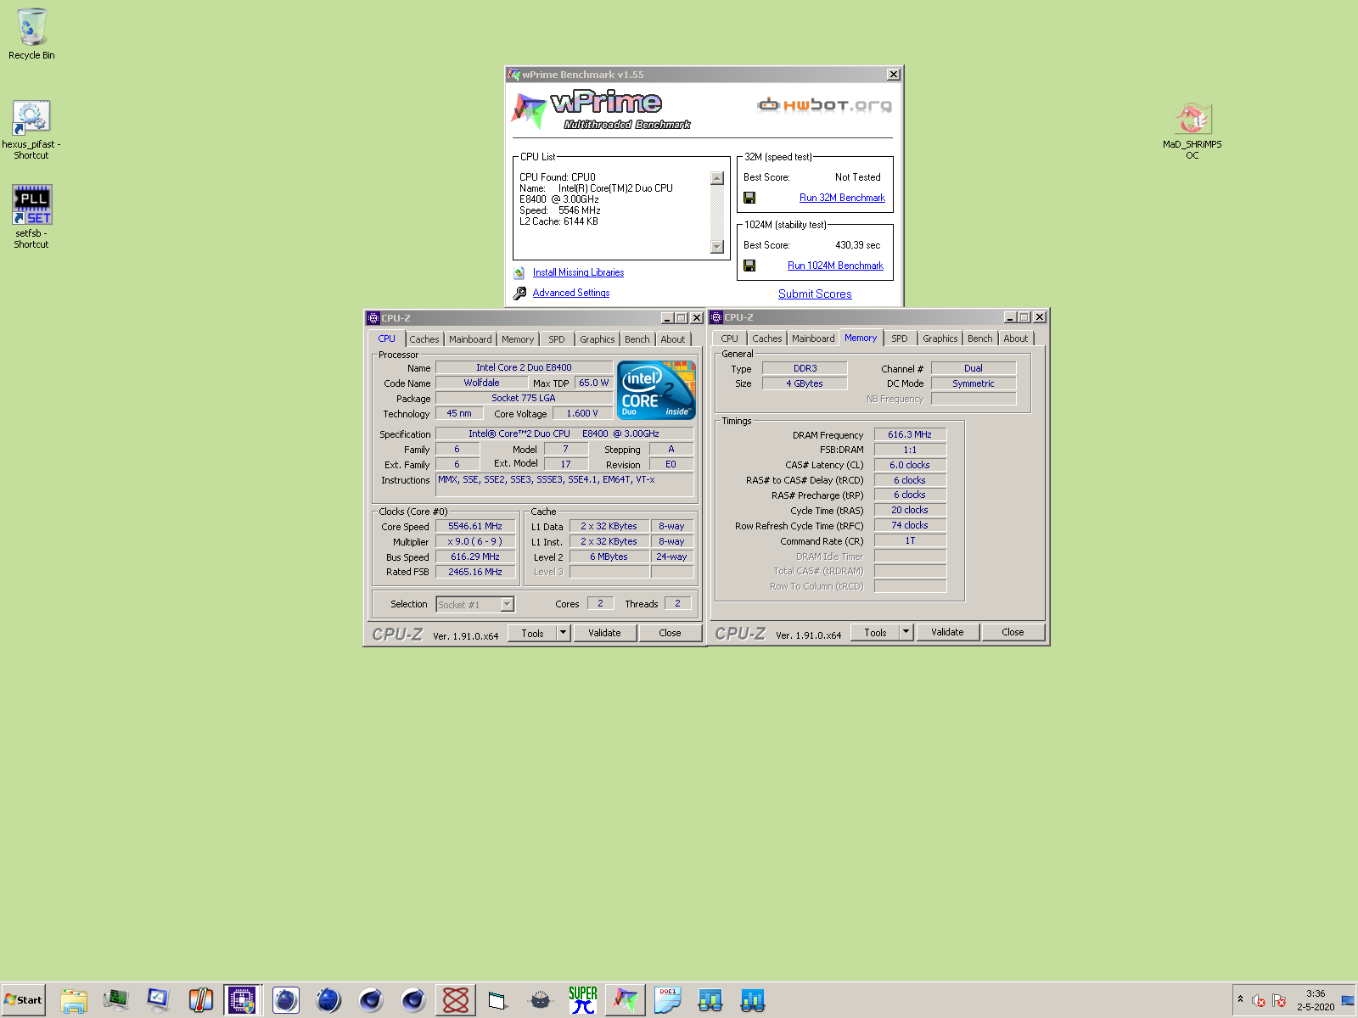Click the wrench icon beside Advanced Settings
Viewport: 1358px width, 1018px height.
click(x=519, y=293)
